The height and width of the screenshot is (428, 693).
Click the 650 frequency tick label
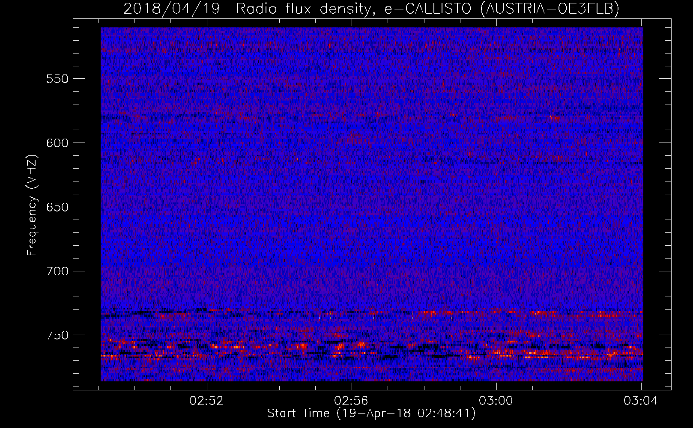pyautogui.click(x=57, y=207)
